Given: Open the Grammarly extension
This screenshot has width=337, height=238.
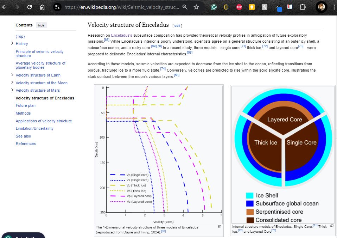Looking at the screenshot, I should click(x=214, y=7).
